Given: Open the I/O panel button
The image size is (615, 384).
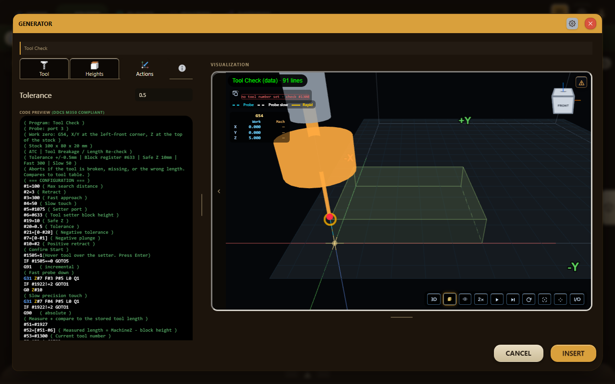Looking at the screenshot, I should tap(577, 299).
